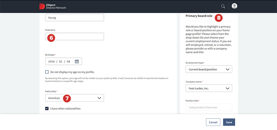Click the red step 6 marker
The height and width of the screenshot is (130, 277).
click(51, 38)
